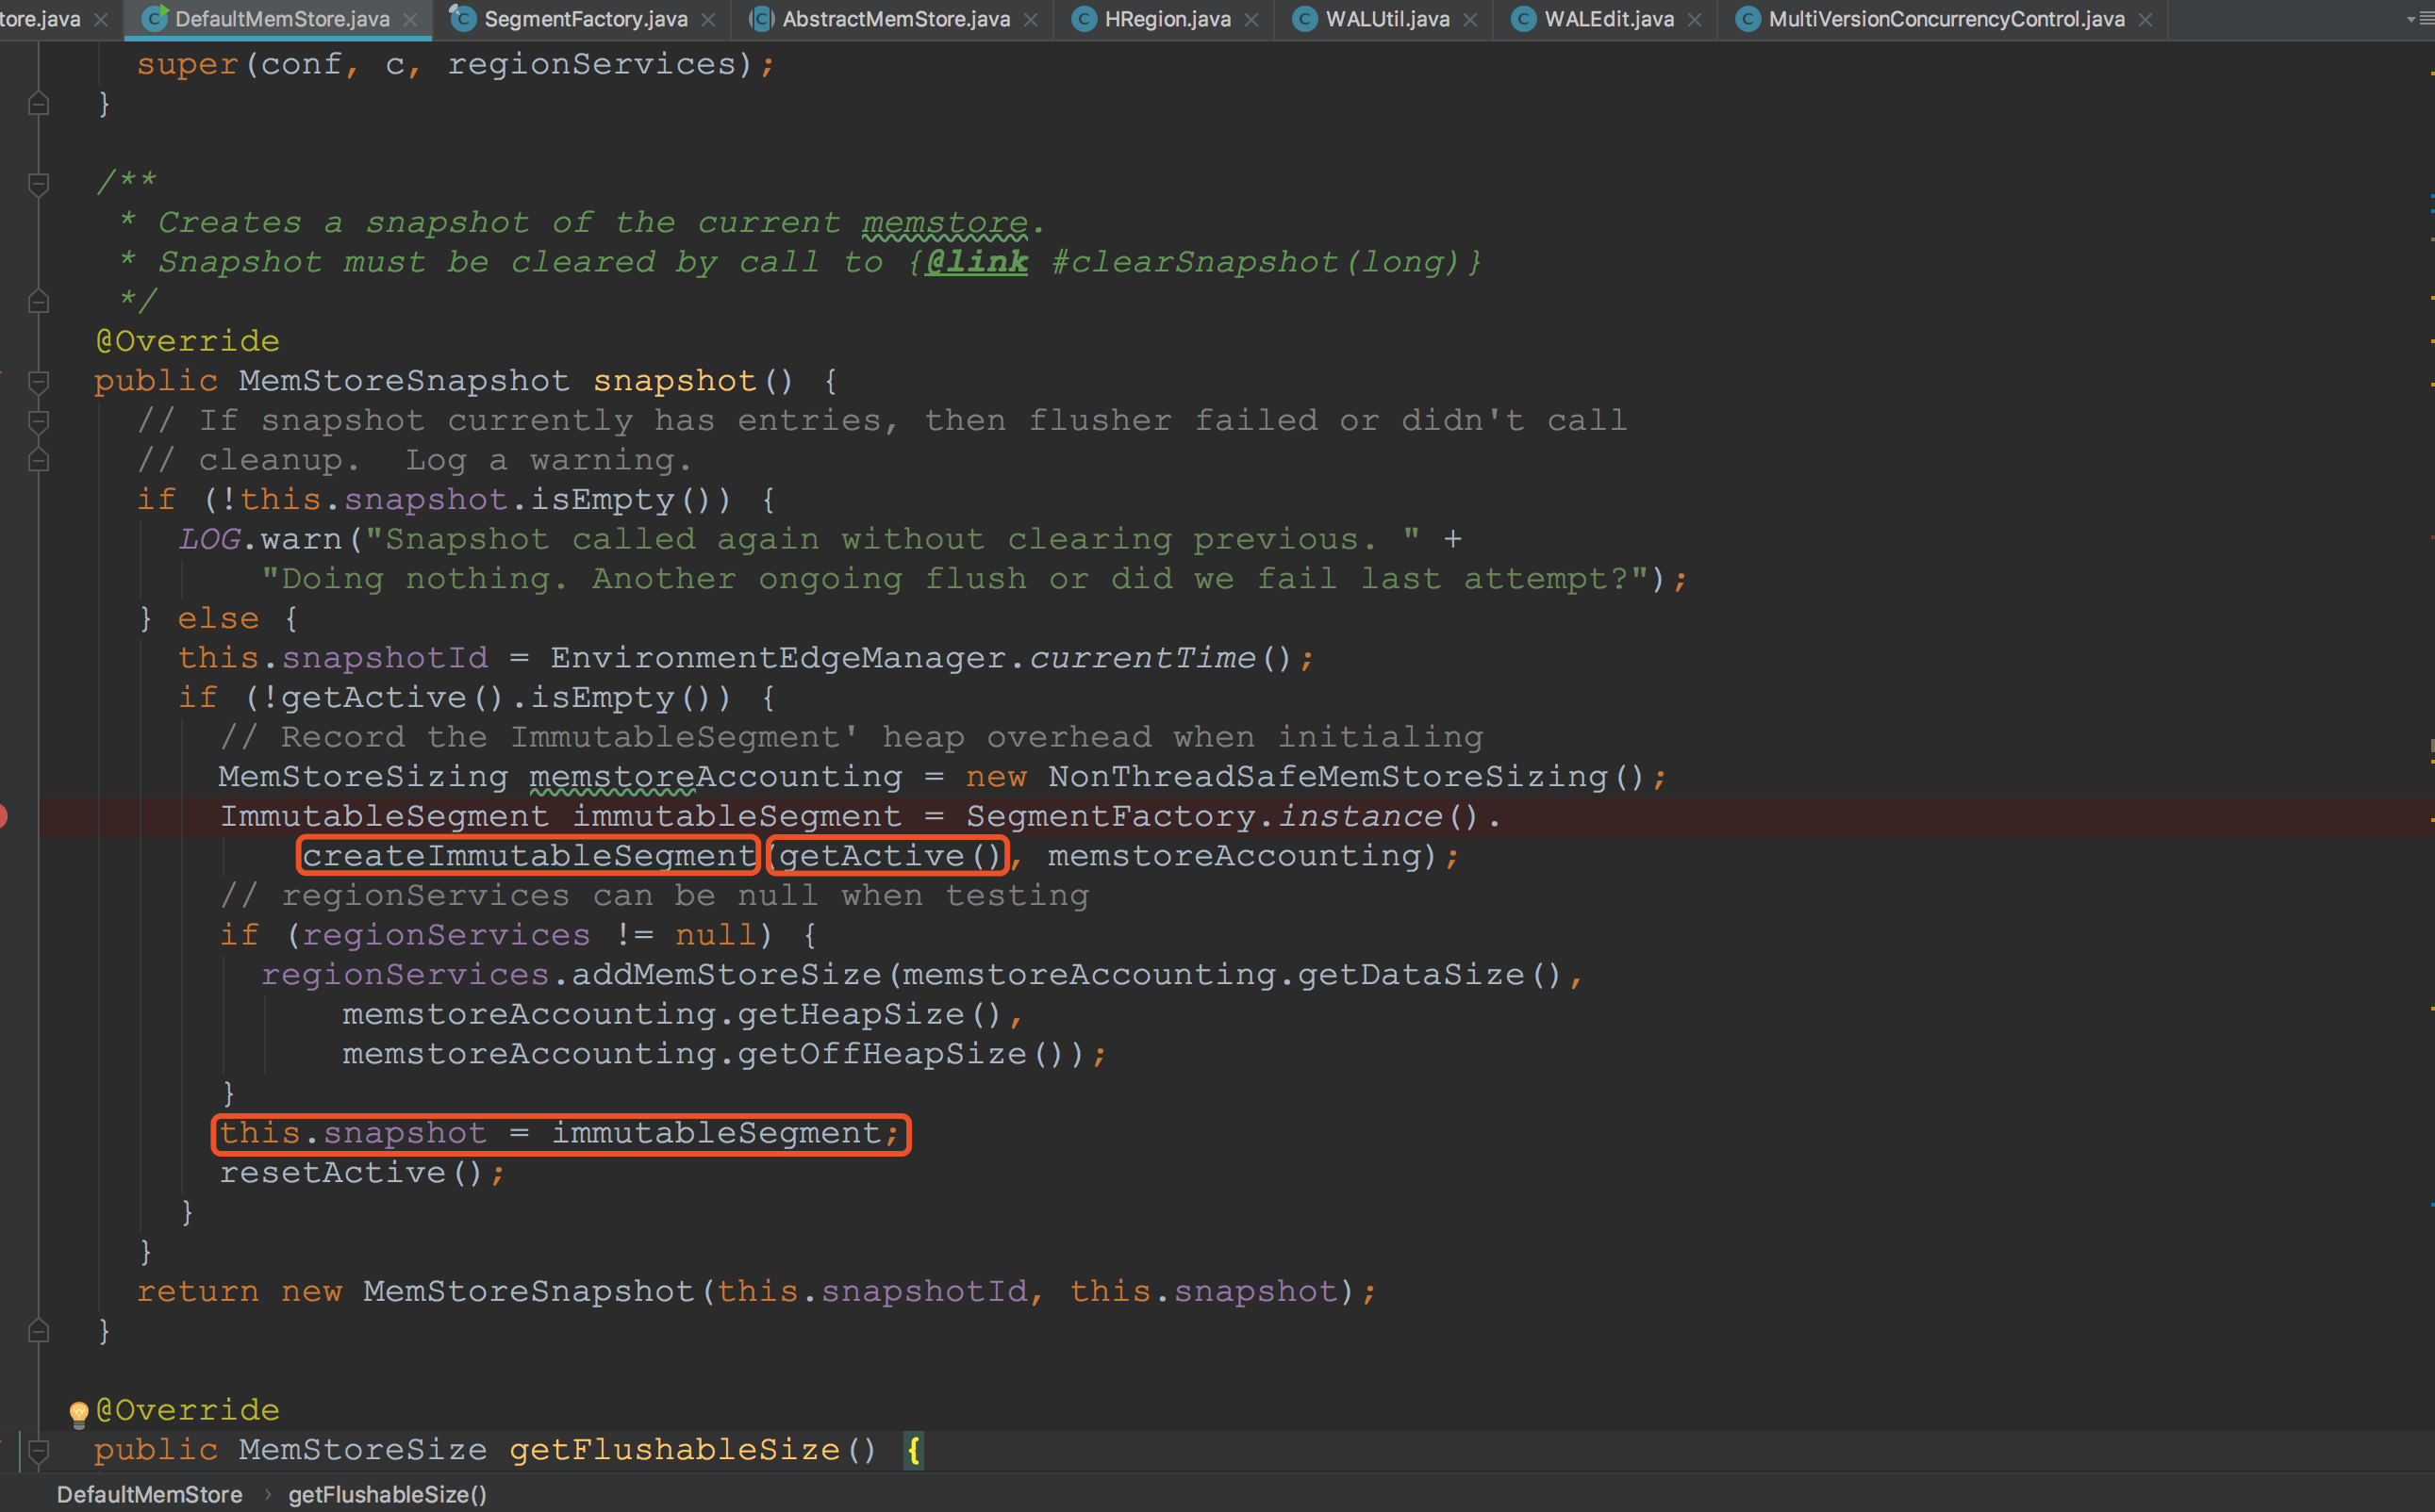Collapse the Javadoc comment fold marker
The image size is (2435, 1512).
tap(39, 183)
